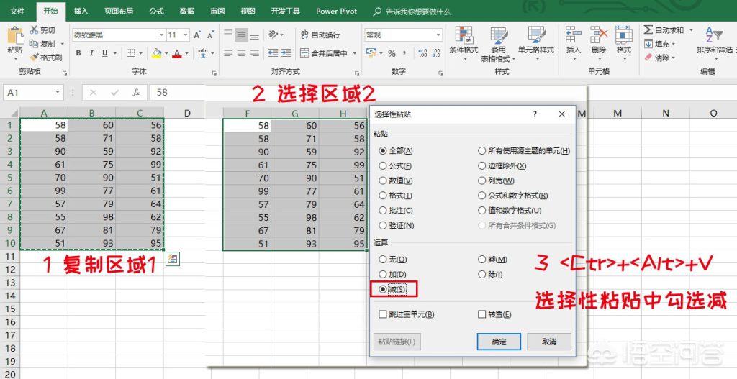The width and height of the screenshot is (737, 379).
Task: Click the red font color swatch
Action: (x=177, y=53)
